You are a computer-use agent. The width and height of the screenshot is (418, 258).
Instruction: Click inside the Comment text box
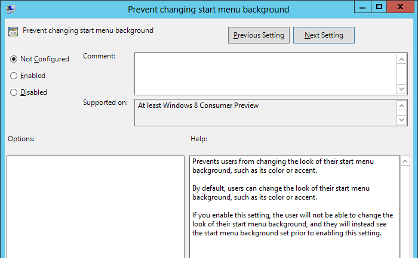tap(266, 73)
